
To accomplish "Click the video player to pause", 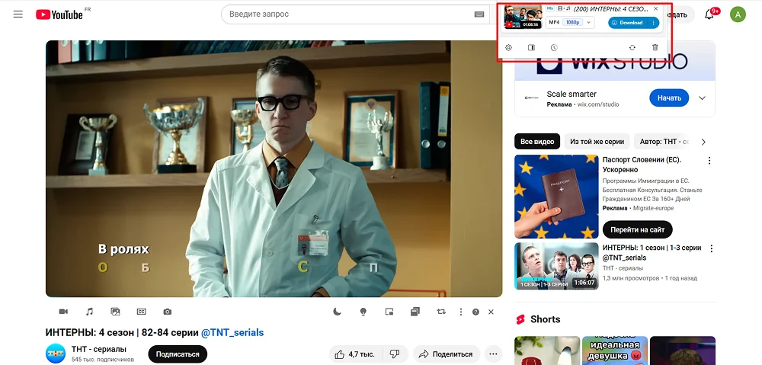I will click(274, 168).
